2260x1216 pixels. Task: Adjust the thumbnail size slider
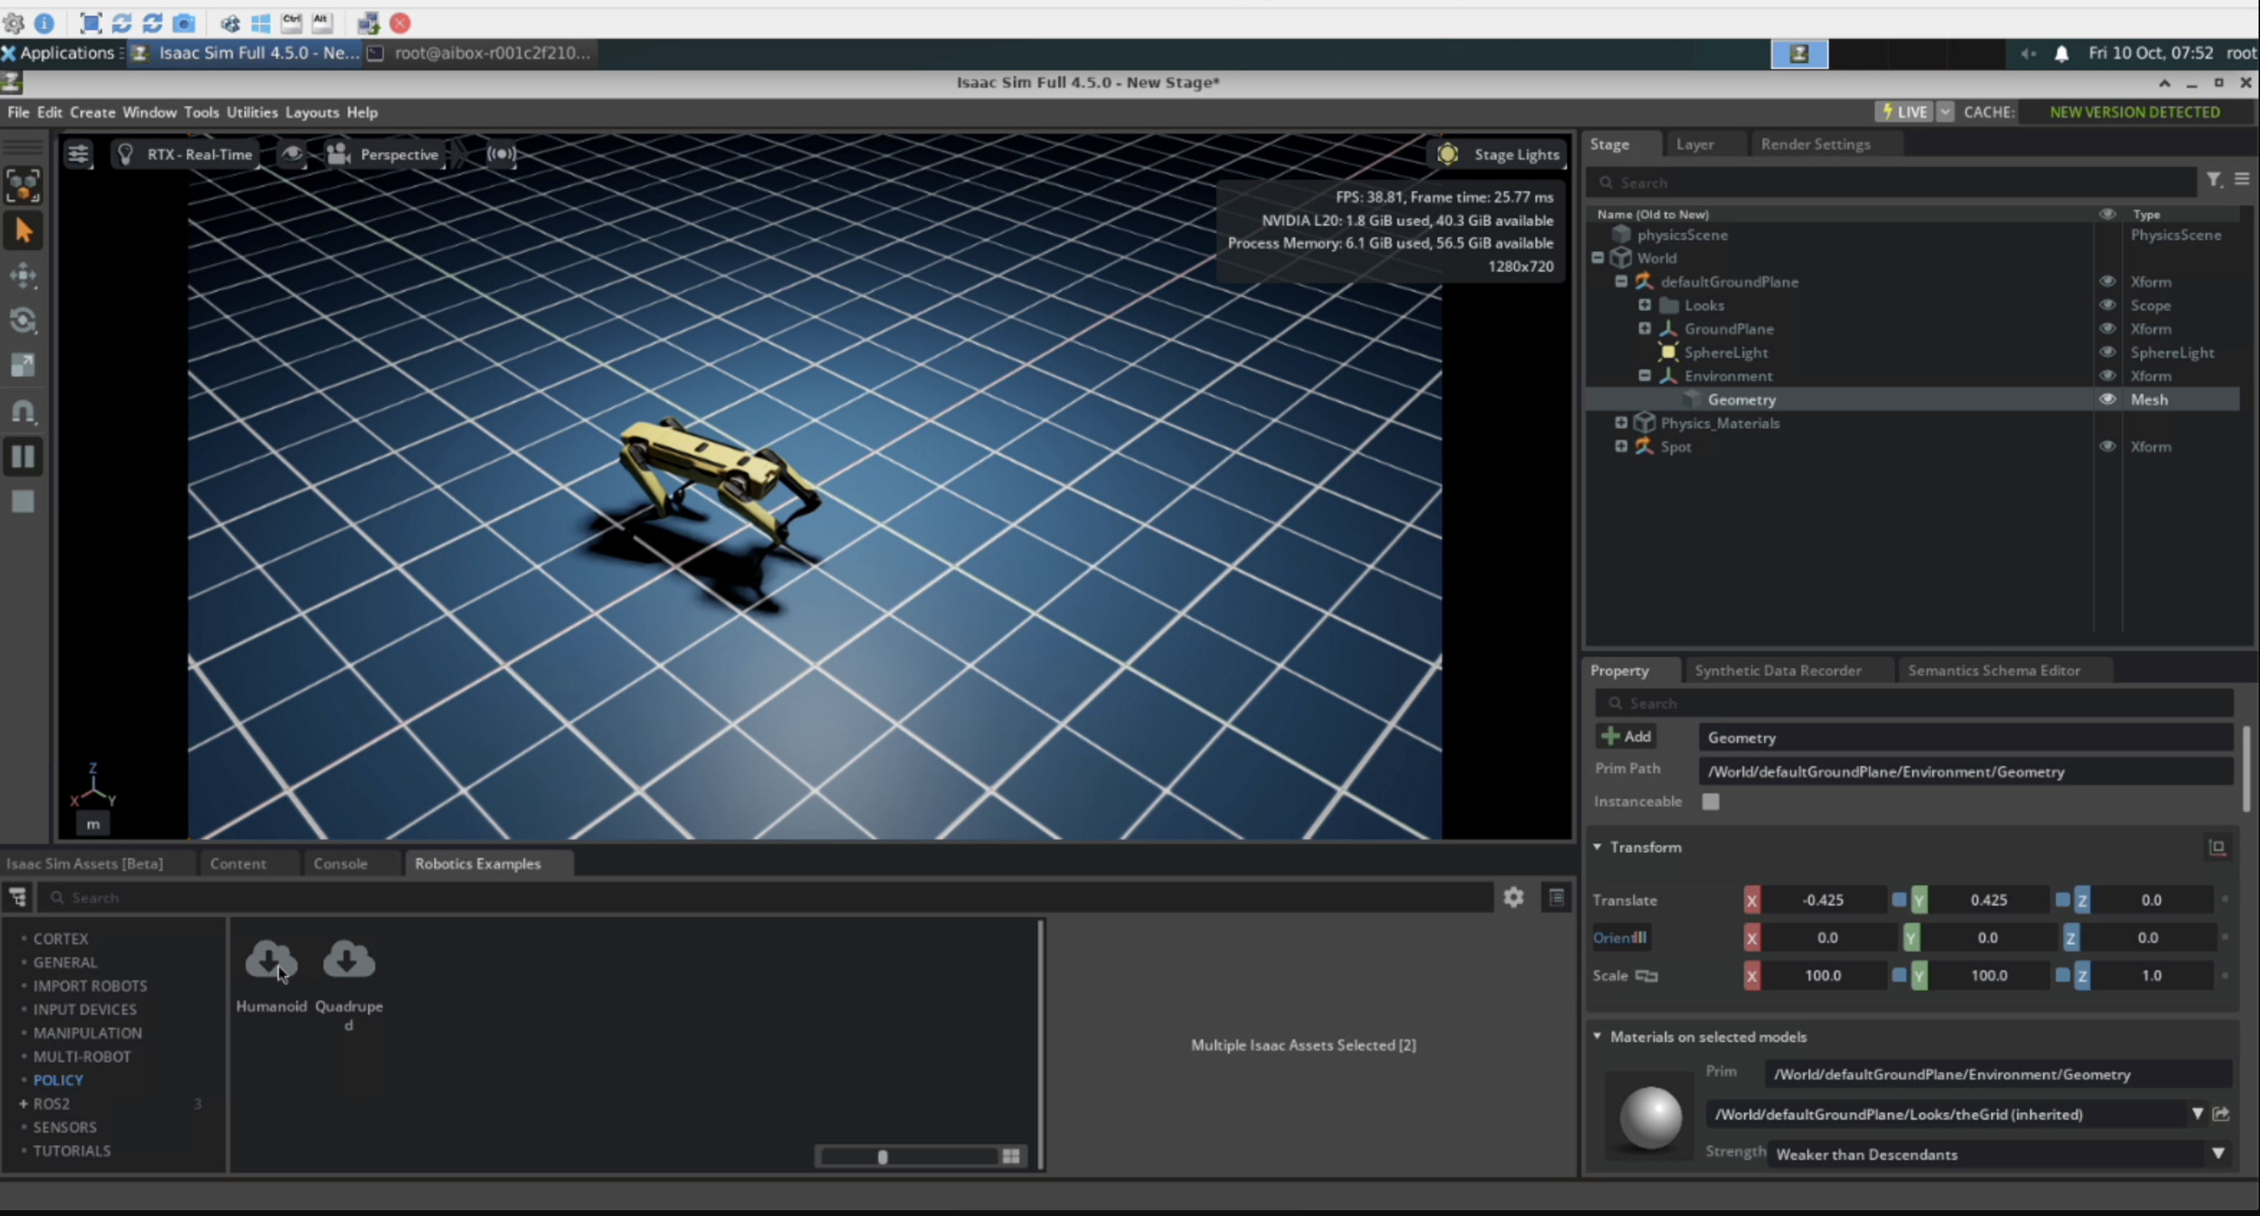pyautogui.click(x=883, y=1157)
